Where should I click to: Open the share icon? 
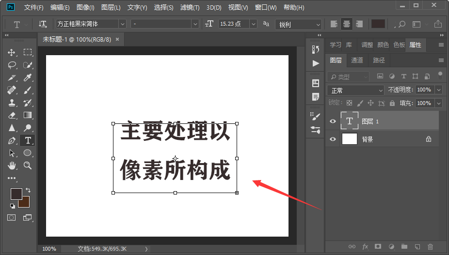click(438, 24)
